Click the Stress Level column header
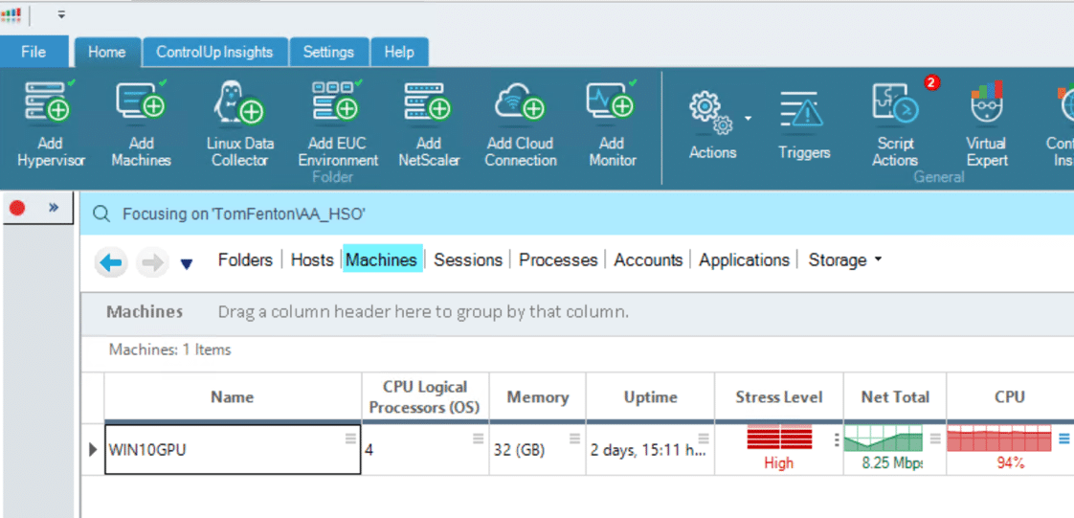Screen dimensions: 1074x518 click(779, 396)
